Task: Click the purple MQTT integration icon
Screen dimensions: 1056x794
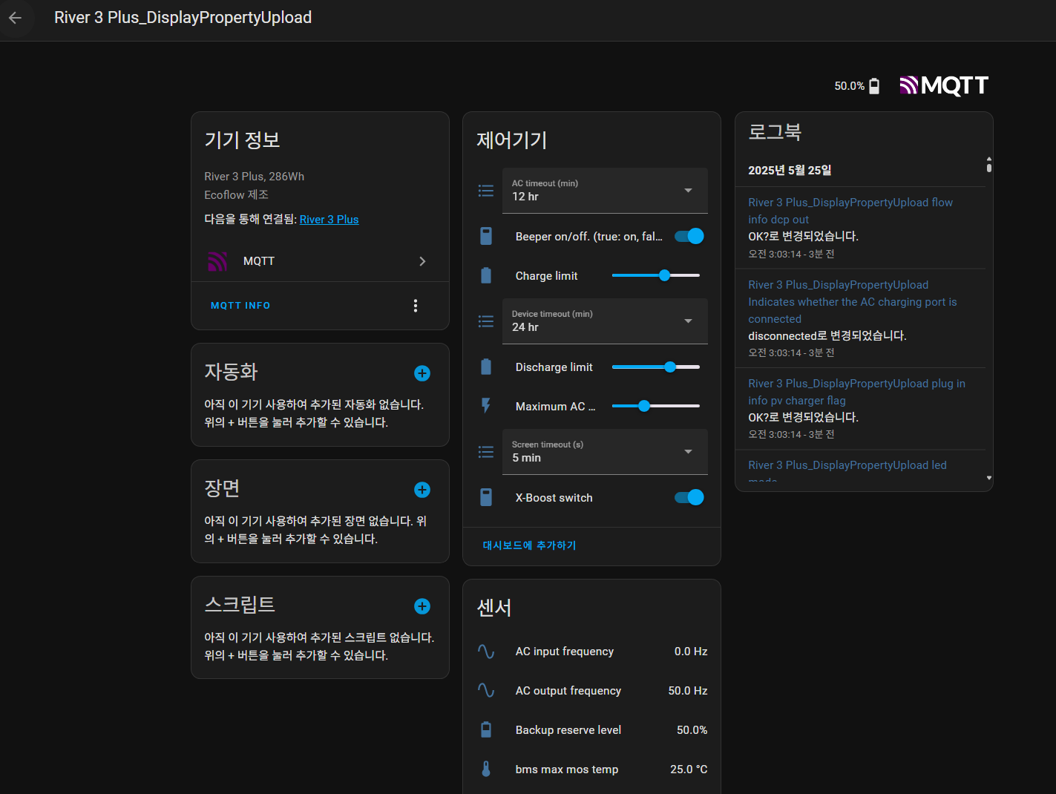Action: [217, 261]
